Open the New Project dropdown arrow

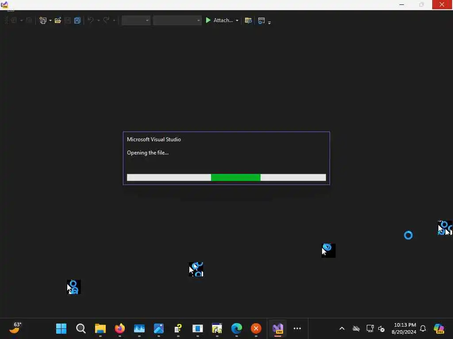(x=50, y=20)
